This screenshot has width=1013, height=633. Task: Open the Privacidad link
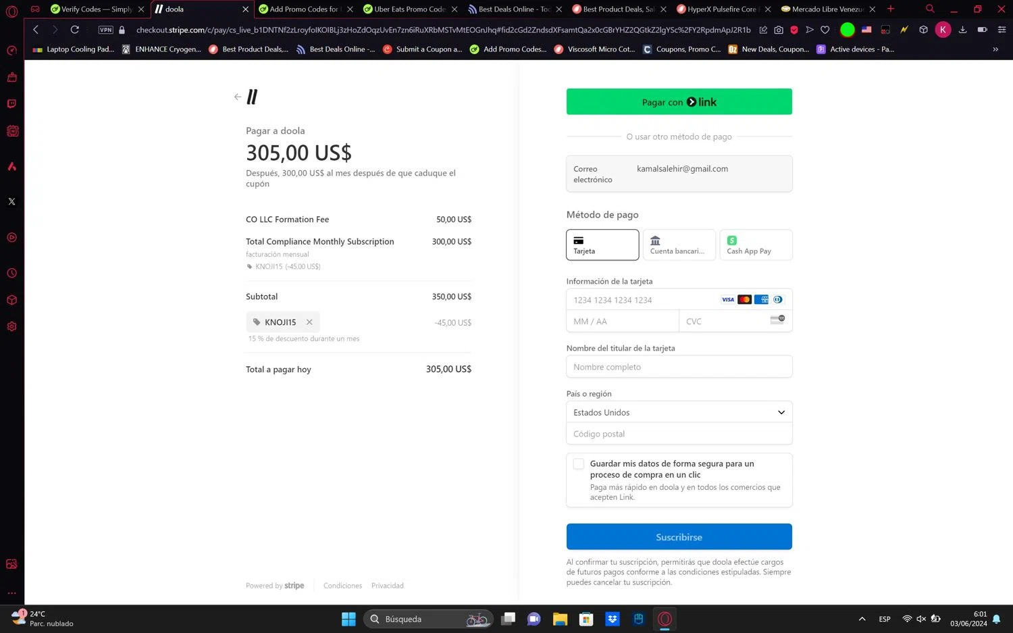[x=388, y=586]
